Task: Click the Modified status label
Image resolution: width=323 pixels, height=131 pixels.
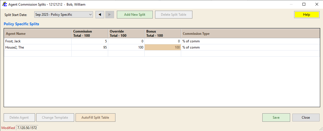Action: point(8,128)
